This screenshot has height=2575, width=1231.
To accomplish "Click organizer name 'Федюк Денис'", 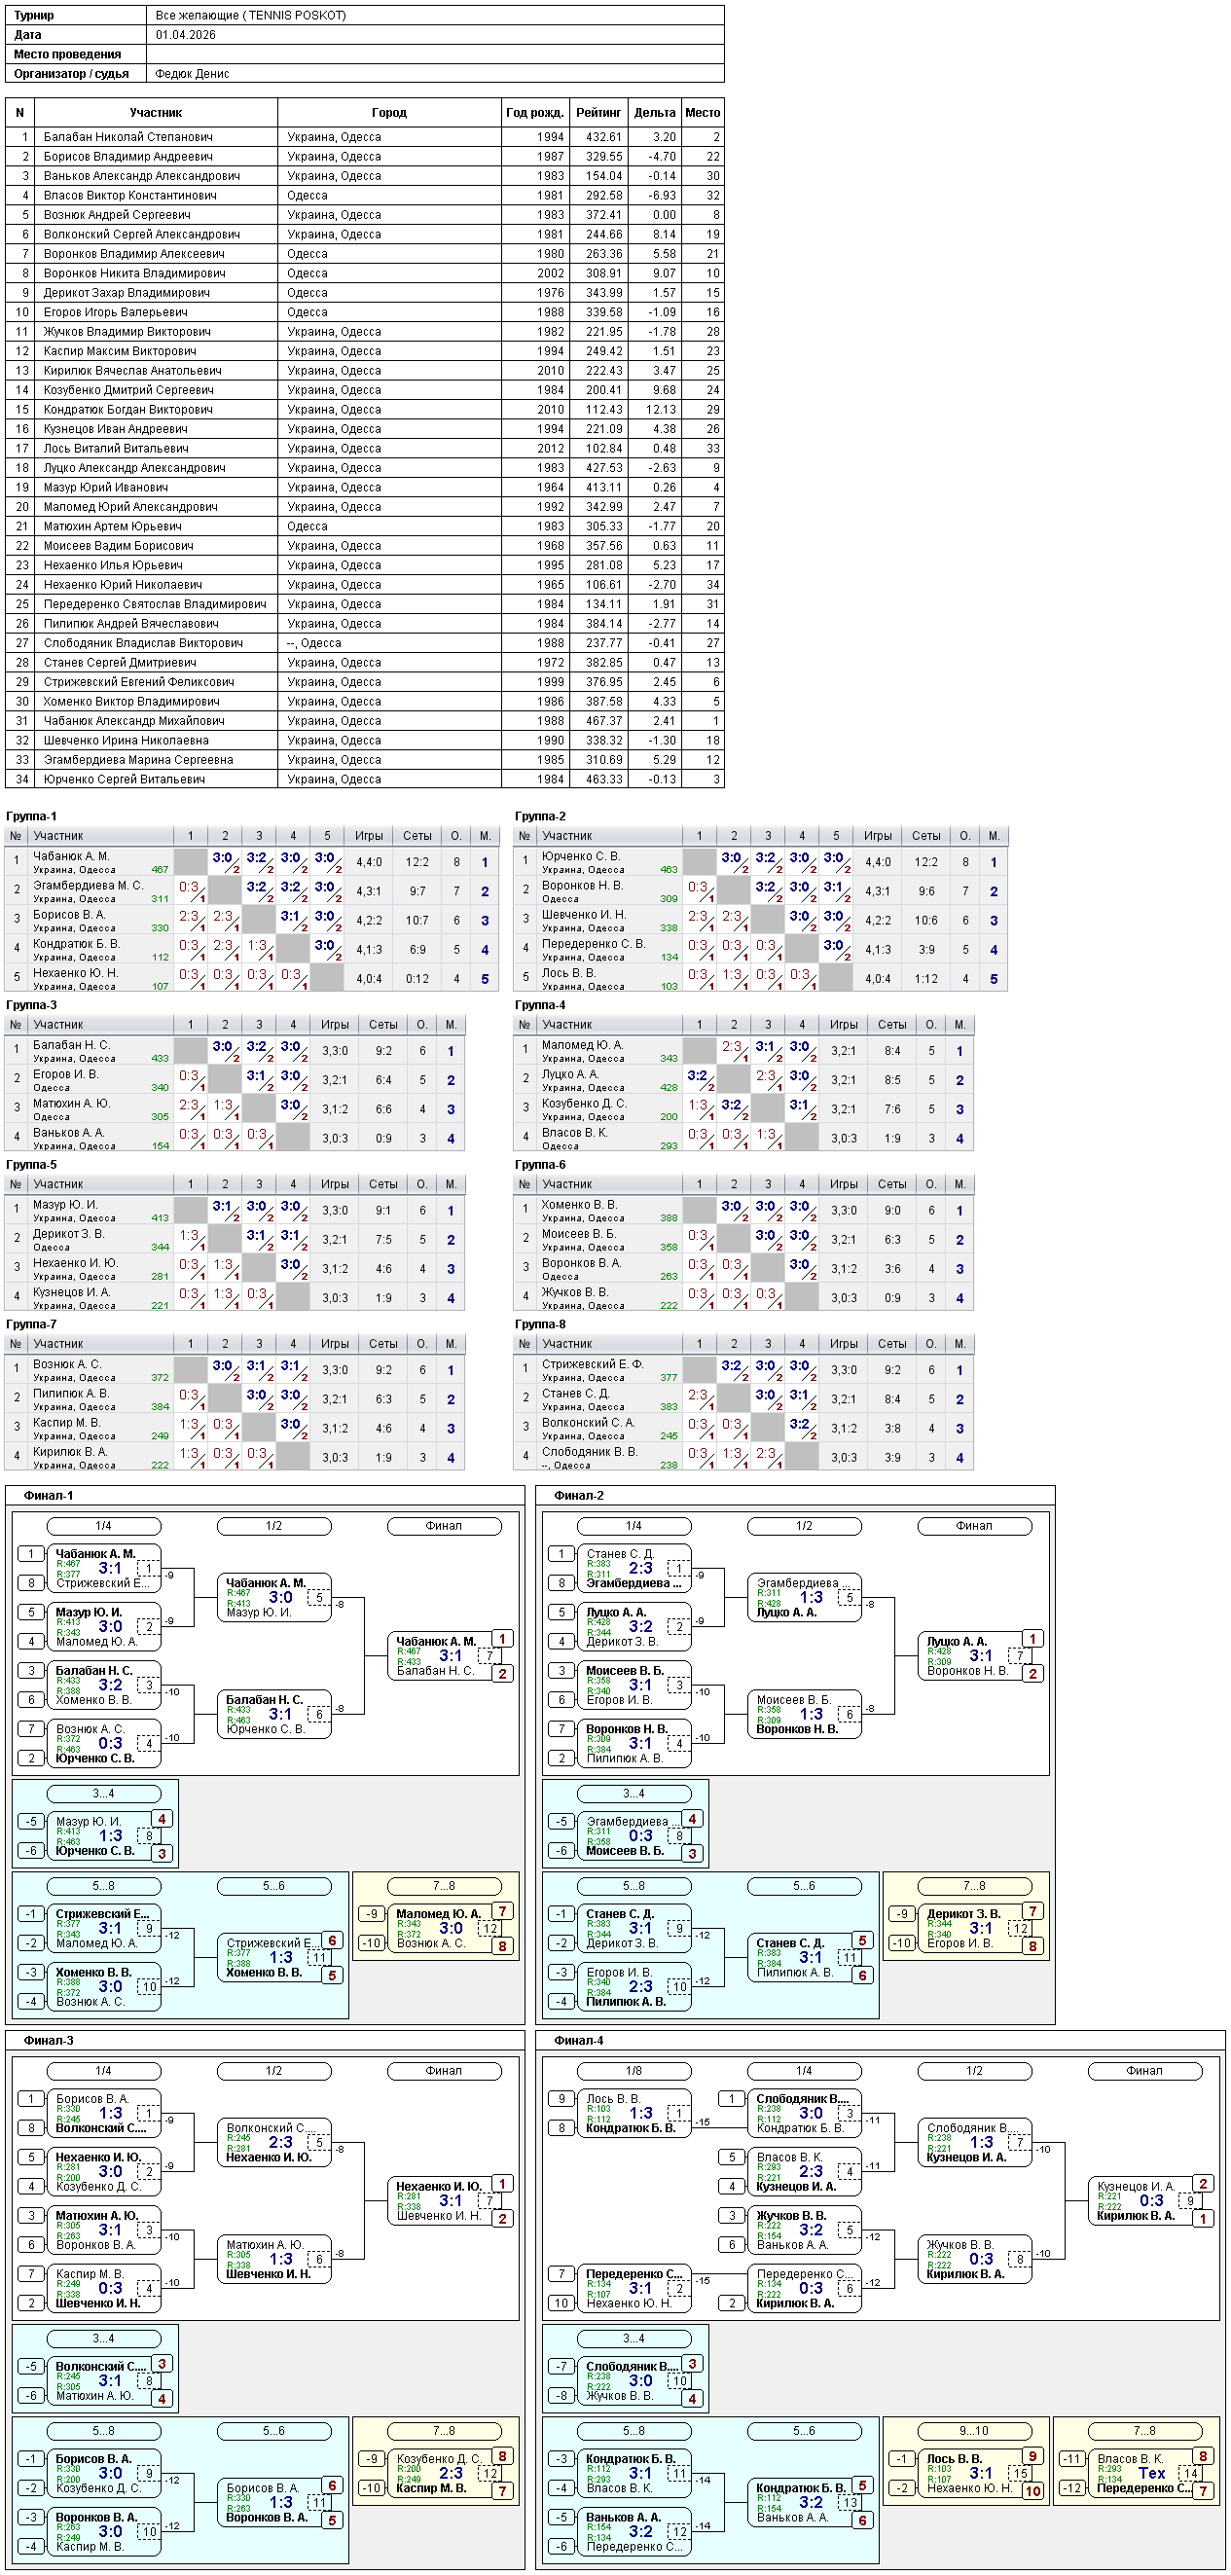I will (x=192, y=74).
